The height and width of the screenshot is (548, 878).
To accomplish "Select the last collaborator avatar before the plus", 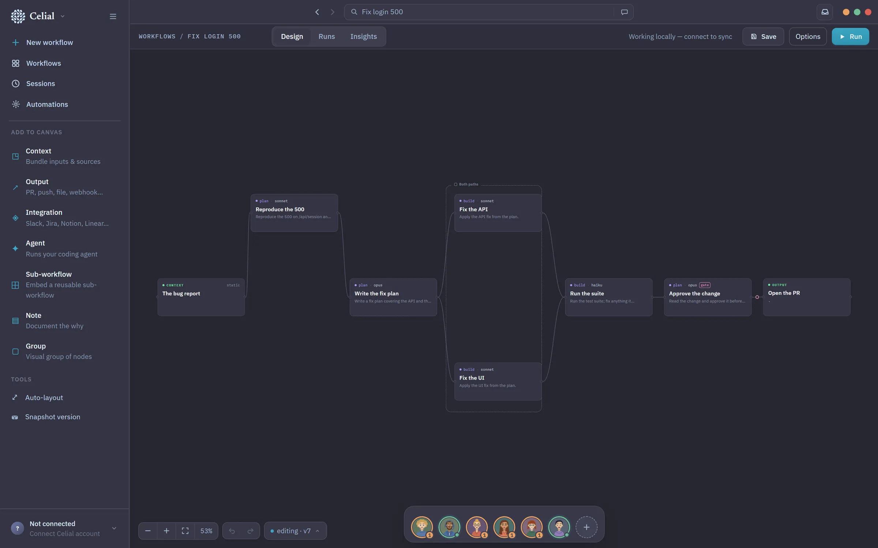I will (x=559, y=527).
